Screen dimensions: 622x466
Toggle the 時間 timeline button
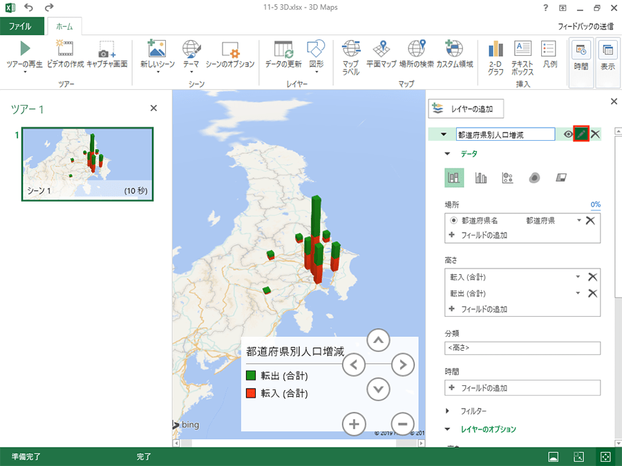581,55
